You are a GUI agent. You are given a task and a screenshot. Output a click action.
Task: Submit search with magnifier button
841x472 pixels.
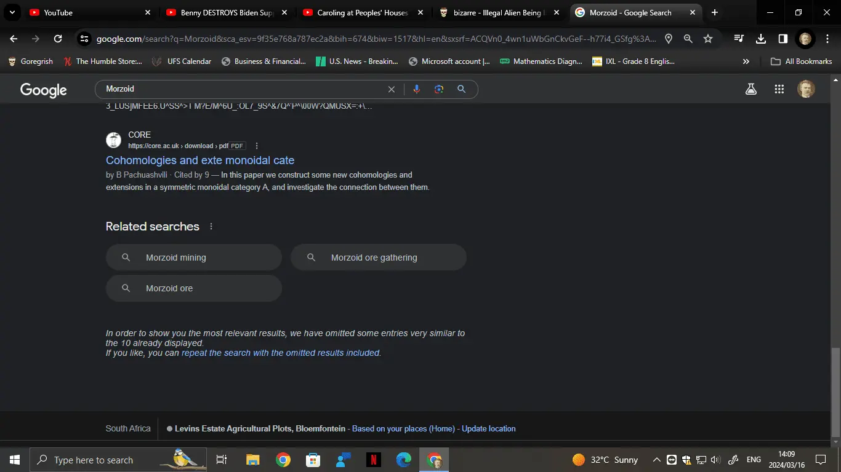pyautogui.click(x=461, y=89)
